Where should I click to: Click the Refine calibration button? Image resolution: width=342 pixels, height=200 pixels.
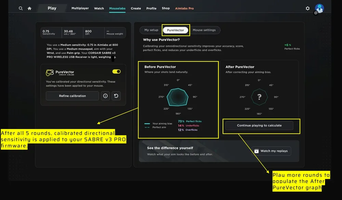point(73,96)
